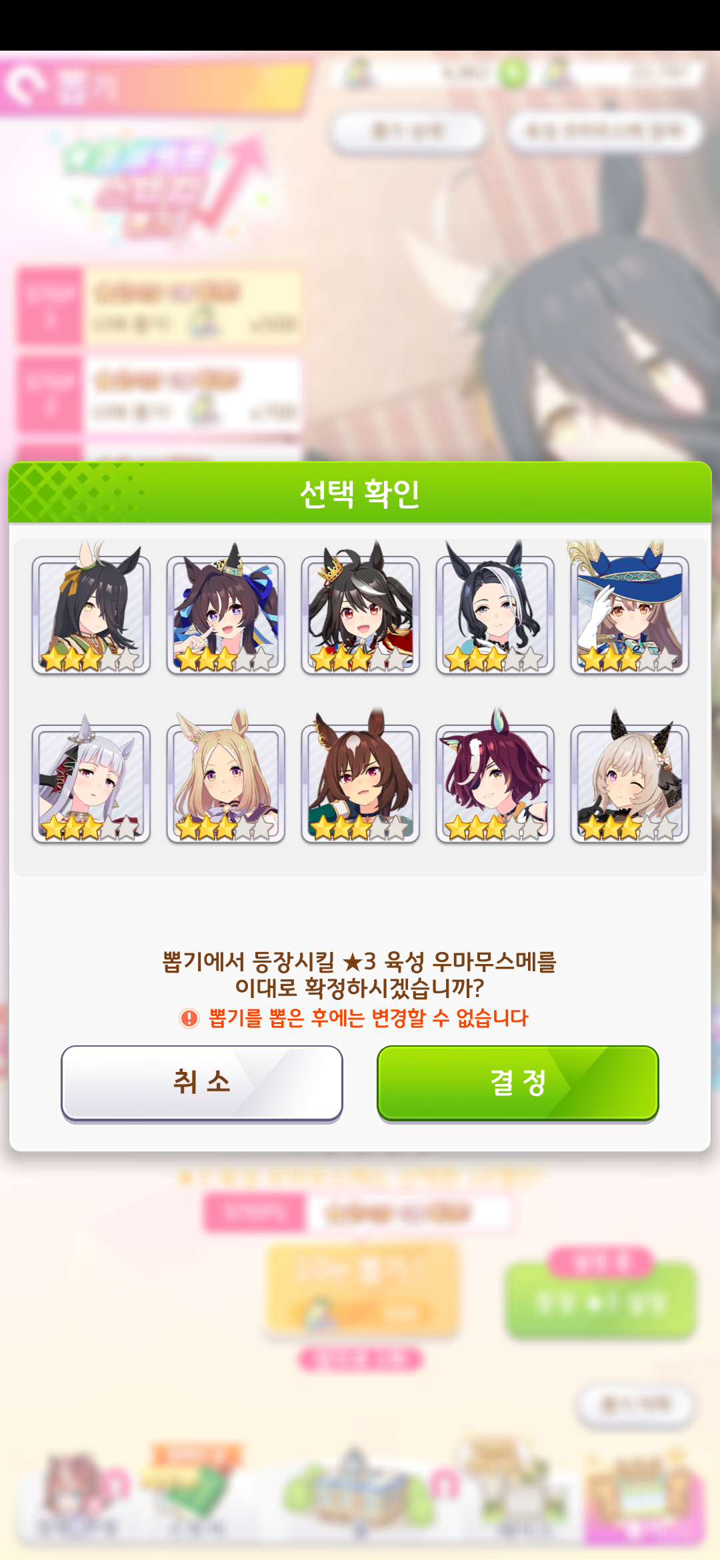Select silver hair red visor character
This screenshot has width=720, height=1560.
91,777
